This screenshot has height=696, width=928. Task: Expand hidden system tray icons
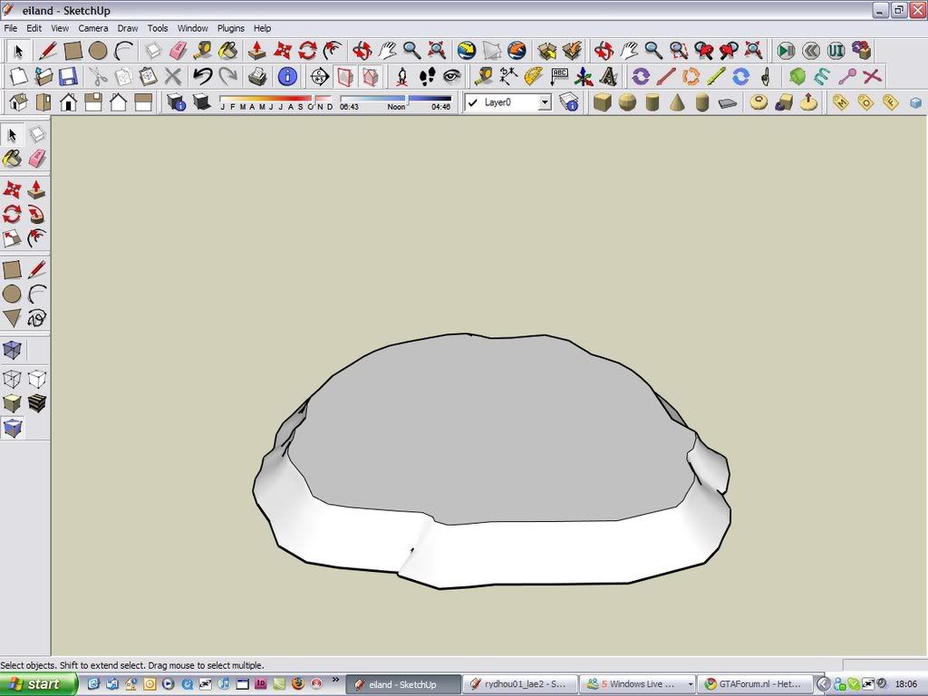[x=823, y=684]
